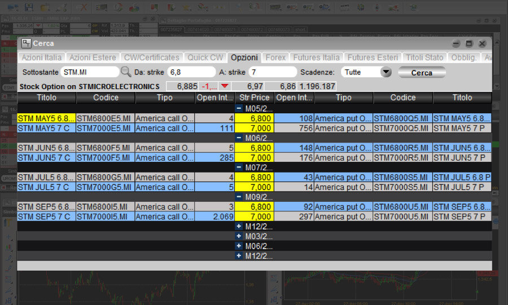The image size is (508, 305).
Task: Expand the last M12/2... group at bottom
Action: coord(239,255)
